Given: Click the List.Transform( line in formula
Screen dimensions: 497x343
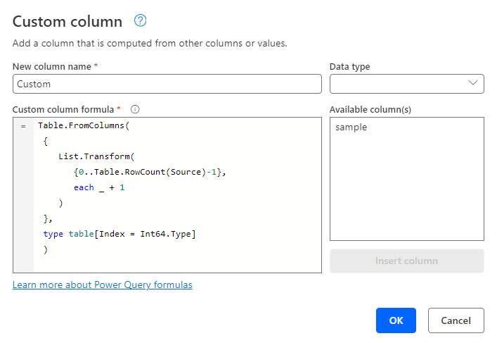Looking at the screenshot, I should coord(96,156).
